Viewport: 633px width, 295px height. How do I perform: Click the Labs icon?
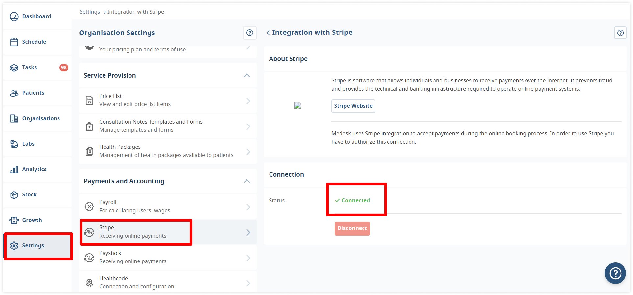pos(14,144)
